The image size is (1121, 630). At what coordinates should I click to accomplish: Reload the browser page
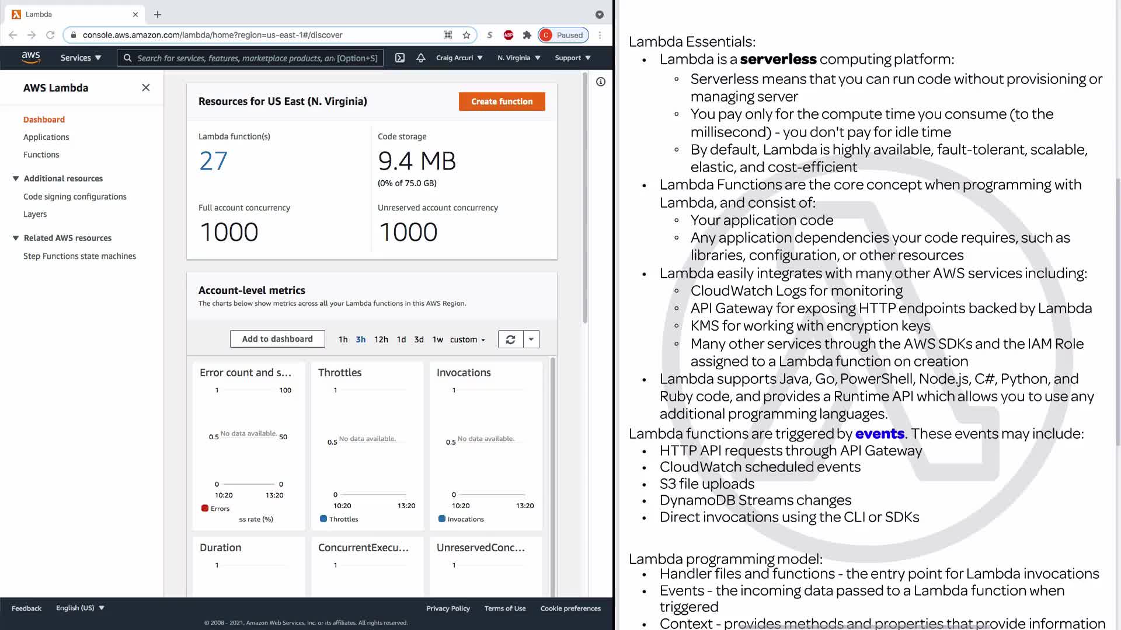(50, 35)
